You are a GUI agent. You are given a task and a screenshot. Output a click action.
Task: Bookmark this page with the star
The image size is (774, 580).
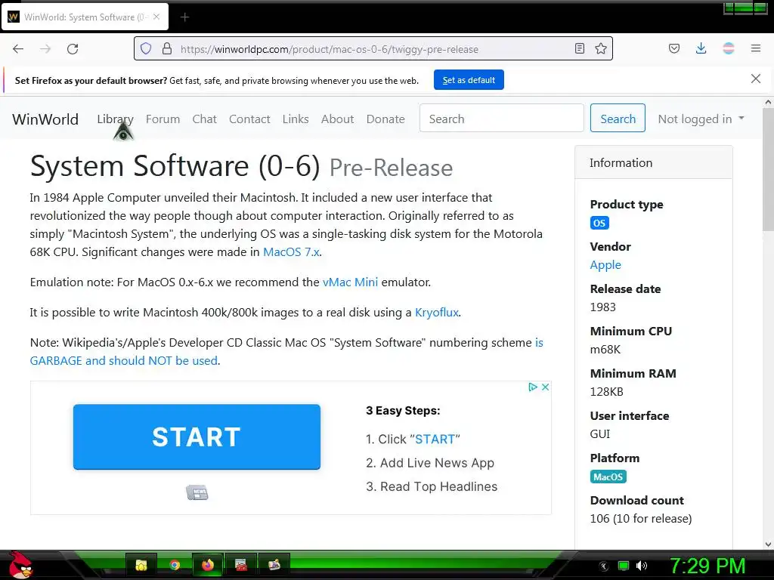[x=601, y=48]
